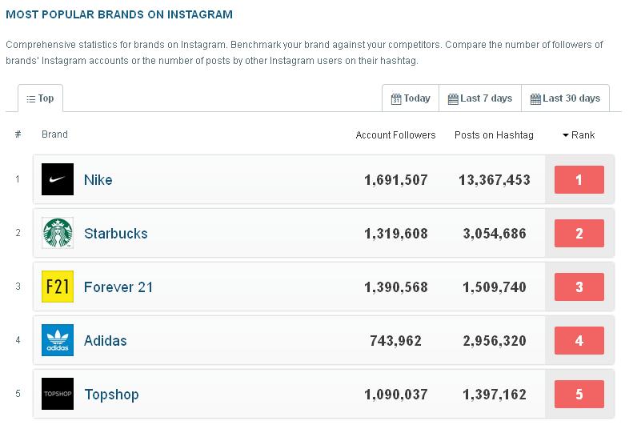Click the yellow Forever 21 logo
Image resolution: width=629 pixels, height=429 pixels.
pyautogui.click(x=57, y=287)
